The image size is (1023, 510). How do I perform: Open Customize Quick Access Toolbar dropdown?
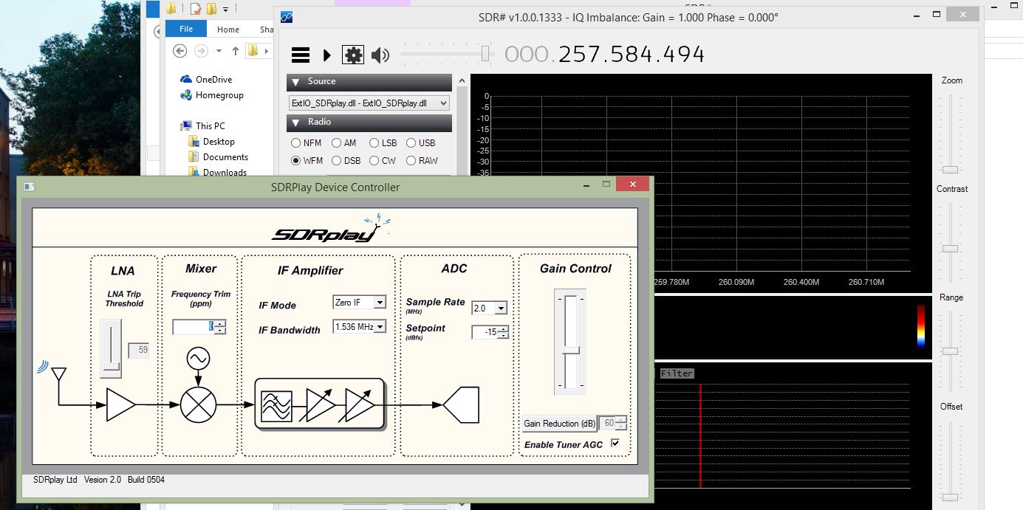click(x=225, y=10)
